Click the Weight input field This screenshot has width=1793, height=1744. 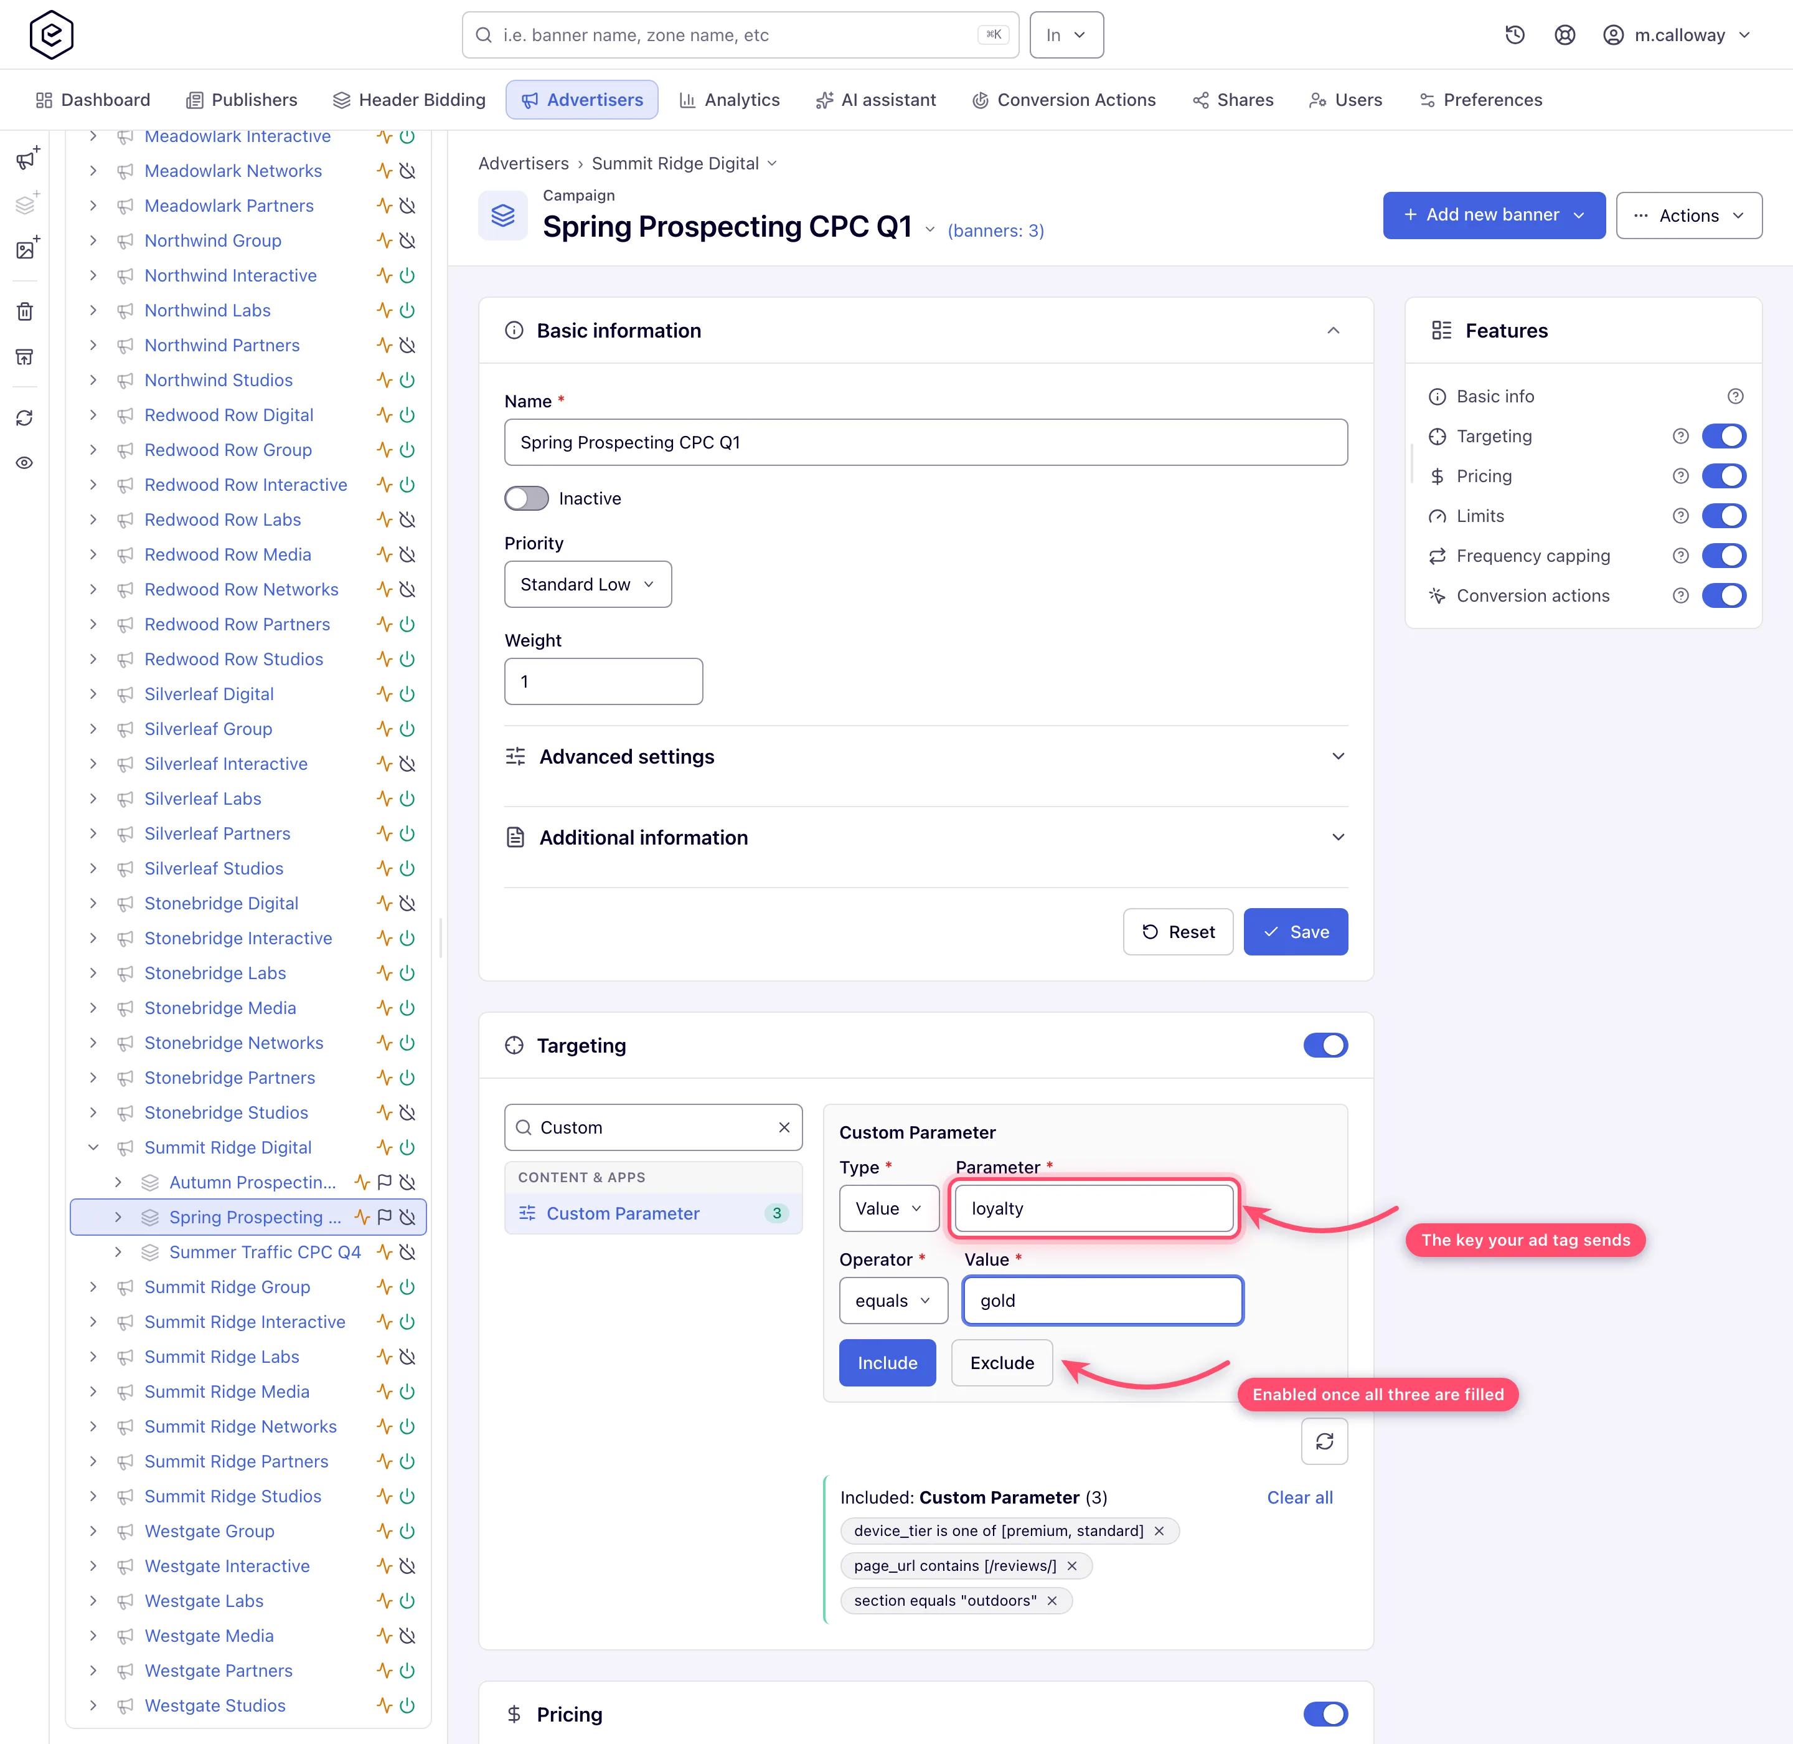603,681
